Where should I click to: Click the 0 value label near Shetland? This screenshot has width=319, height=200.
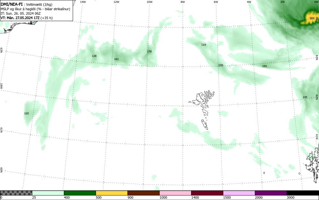point(264,173)
